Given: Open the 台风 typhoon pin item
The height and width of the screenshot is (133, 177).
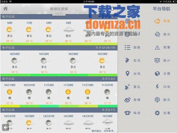Looking at the screenshot, I should click(132, 74).
